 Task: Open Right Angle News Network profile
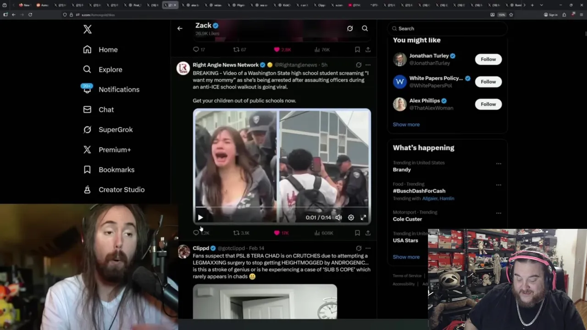(x=226, y=65)
